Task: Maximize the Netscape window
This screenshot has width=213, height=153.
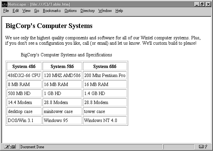Action: [202, 4]
